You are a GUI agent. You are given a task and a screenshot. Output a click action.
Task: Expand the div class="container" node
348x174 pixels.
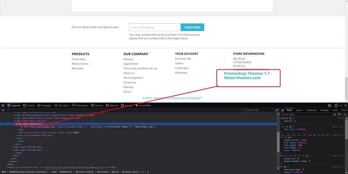(x=17, y=135)
